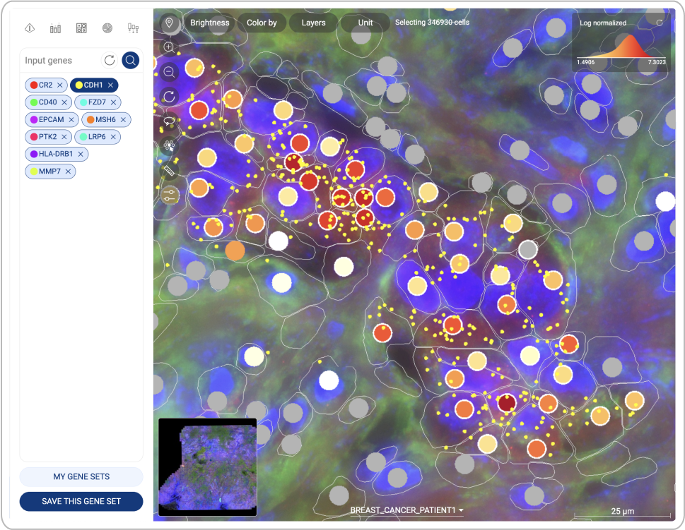The width and height of the screenshot is (685, 530).
Task: Click SAVE THIS GENE SET button
Action: [81, 501]
